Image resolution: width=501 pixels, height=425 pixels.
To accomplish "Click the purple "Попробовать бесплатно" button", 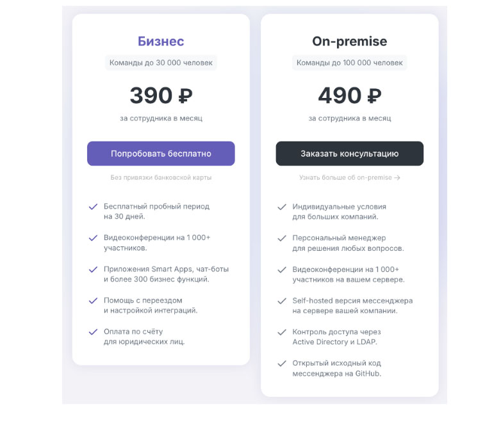I will (161, 154).
